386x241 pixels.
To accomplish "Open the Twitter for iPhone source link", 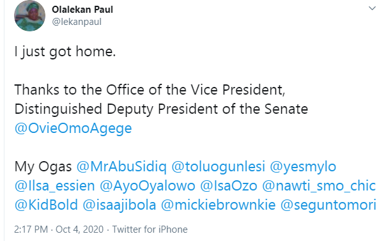I will (150, 229).
